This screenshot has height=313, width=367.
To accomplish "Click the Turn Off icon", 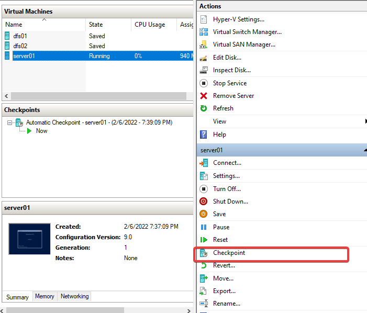I will click(x=204, y=189).
